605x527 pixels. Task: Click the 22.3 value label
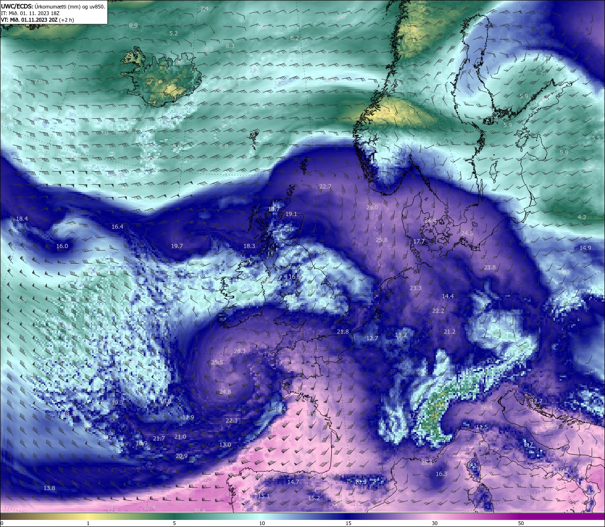232,421
